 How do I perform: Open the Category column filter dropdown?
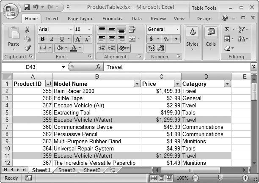(x=227, y=84)
